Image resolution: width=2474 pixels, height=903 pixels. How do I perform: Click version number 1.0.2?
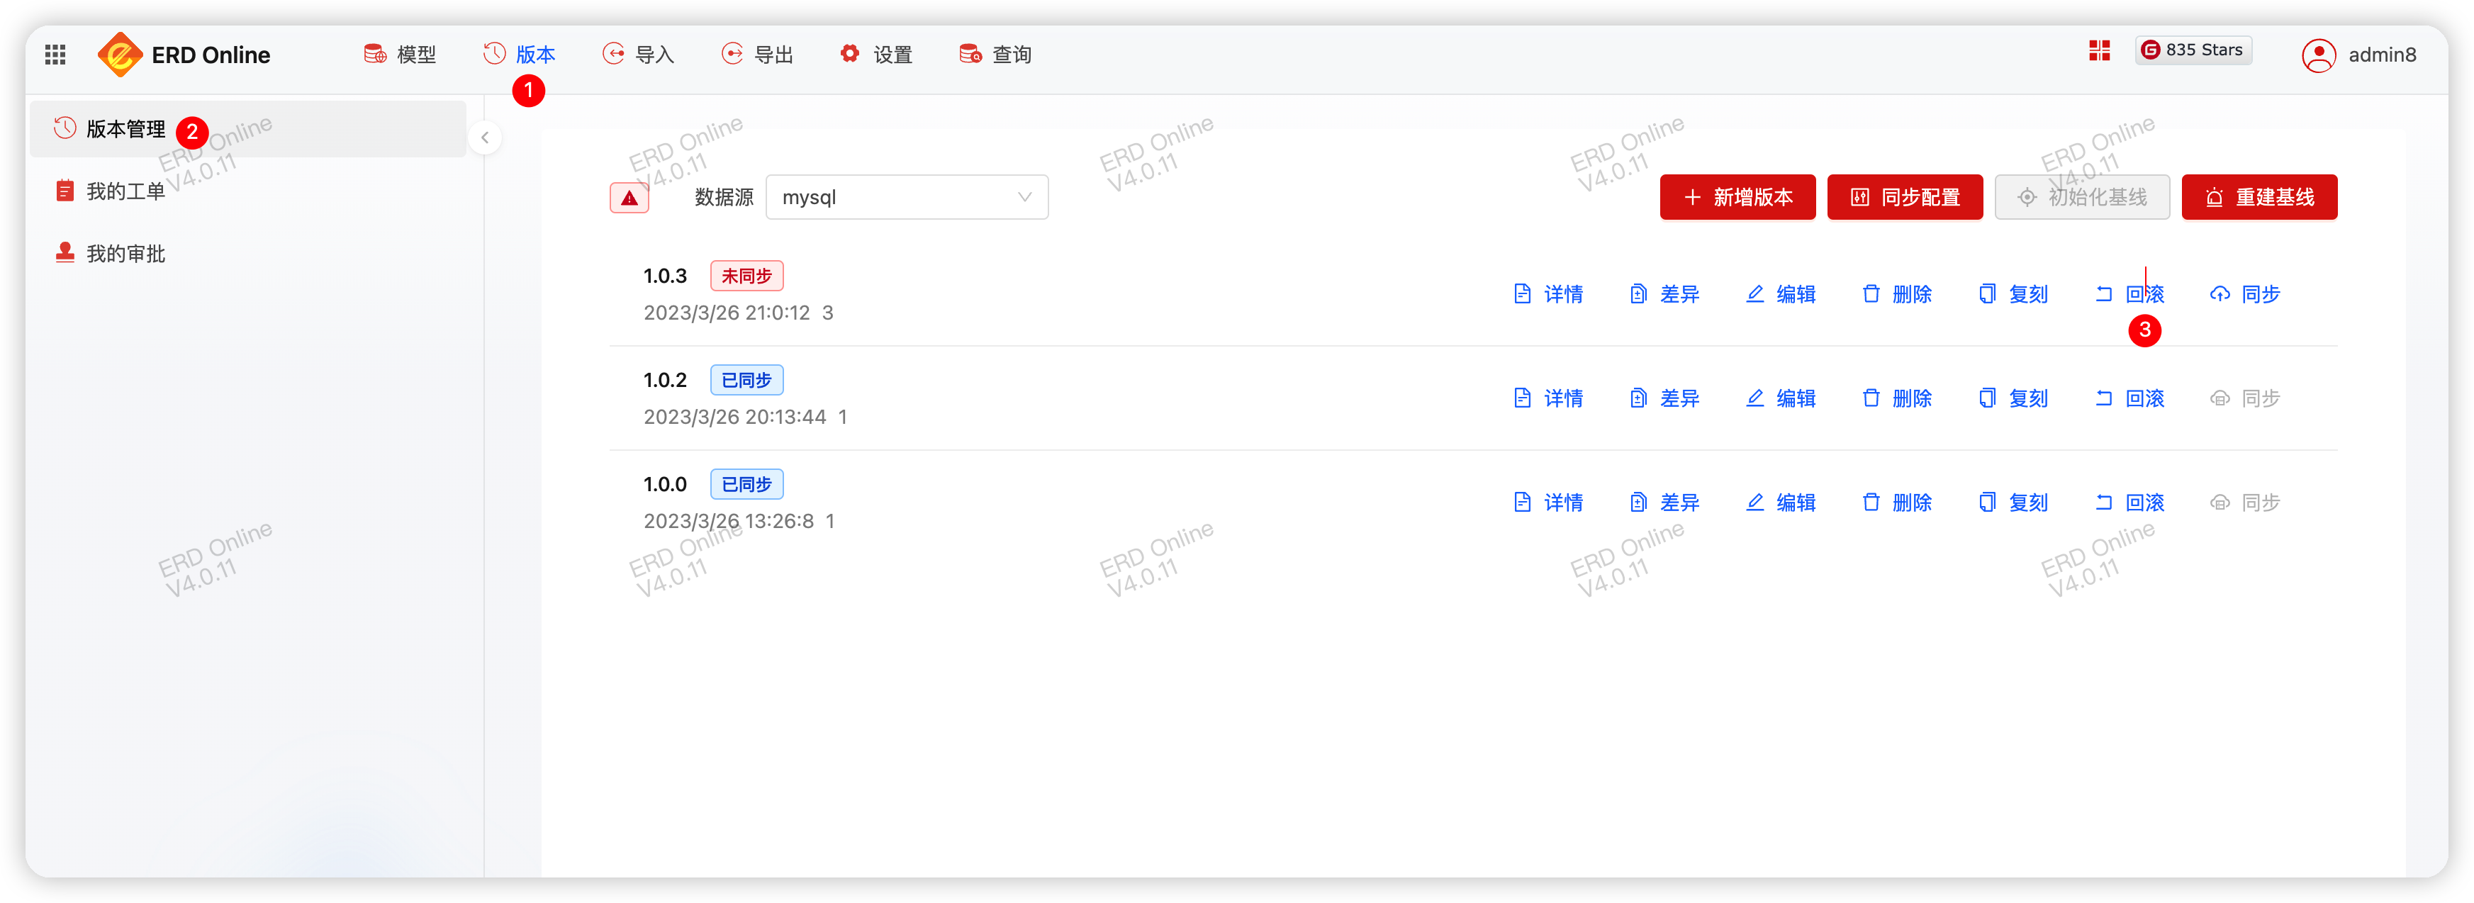point(665,379)
